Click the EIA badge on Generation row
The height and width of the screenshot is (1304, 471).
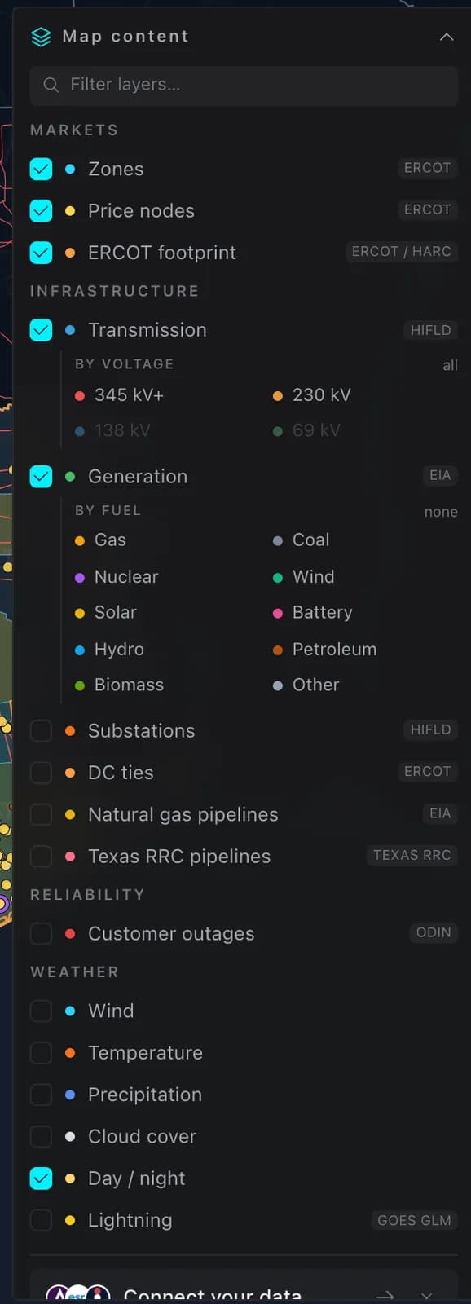440,475
